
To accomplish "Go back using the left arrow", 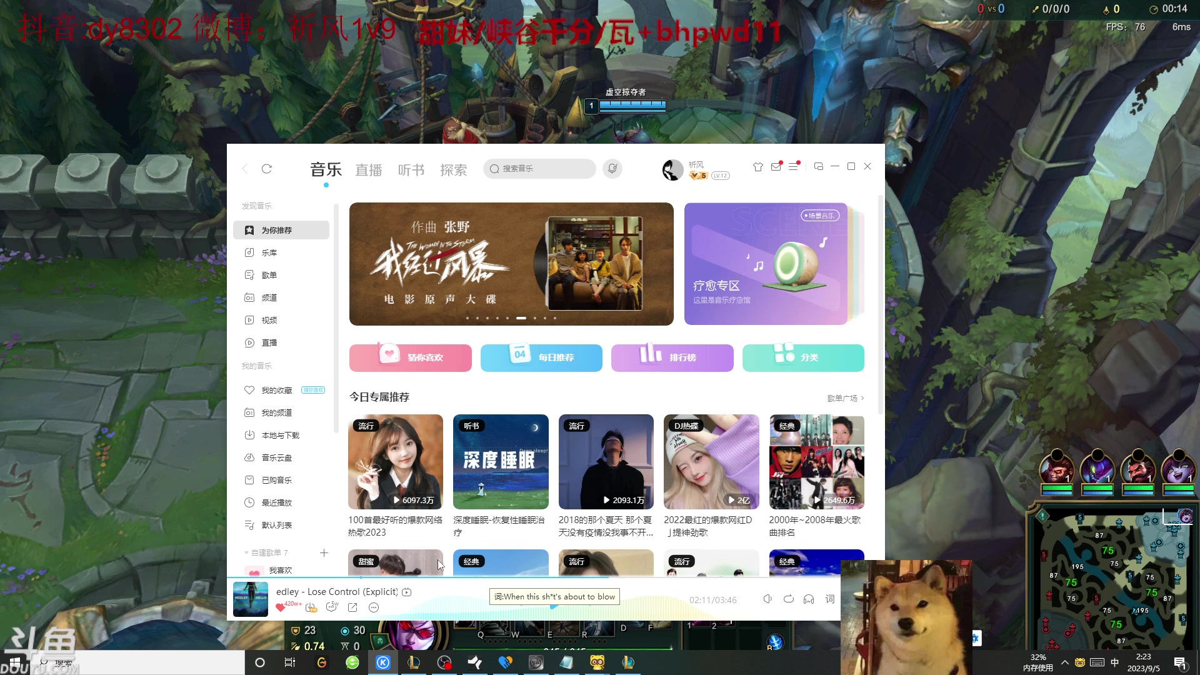I will 245,169.
